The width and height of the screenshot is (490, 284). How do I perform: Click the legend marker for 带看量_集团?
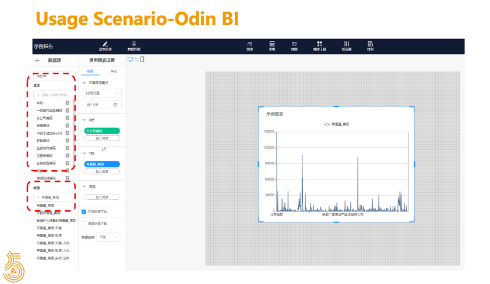(327, 124)
